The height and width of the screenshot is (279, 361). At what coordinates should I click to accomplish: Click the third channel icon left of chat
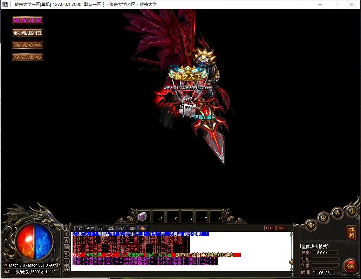(x=66, y=248)
